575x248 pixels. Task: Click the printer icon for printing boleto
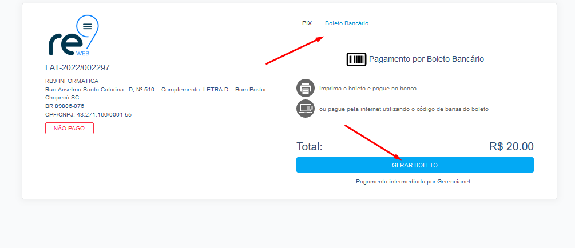[x=306, y=88]
